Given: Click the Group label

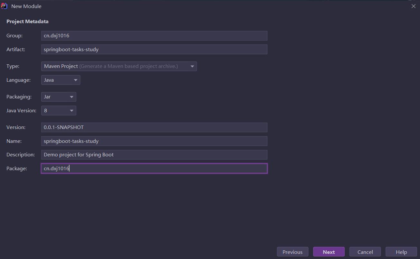Looking at the screenshot, I should (x=14, y=36).
